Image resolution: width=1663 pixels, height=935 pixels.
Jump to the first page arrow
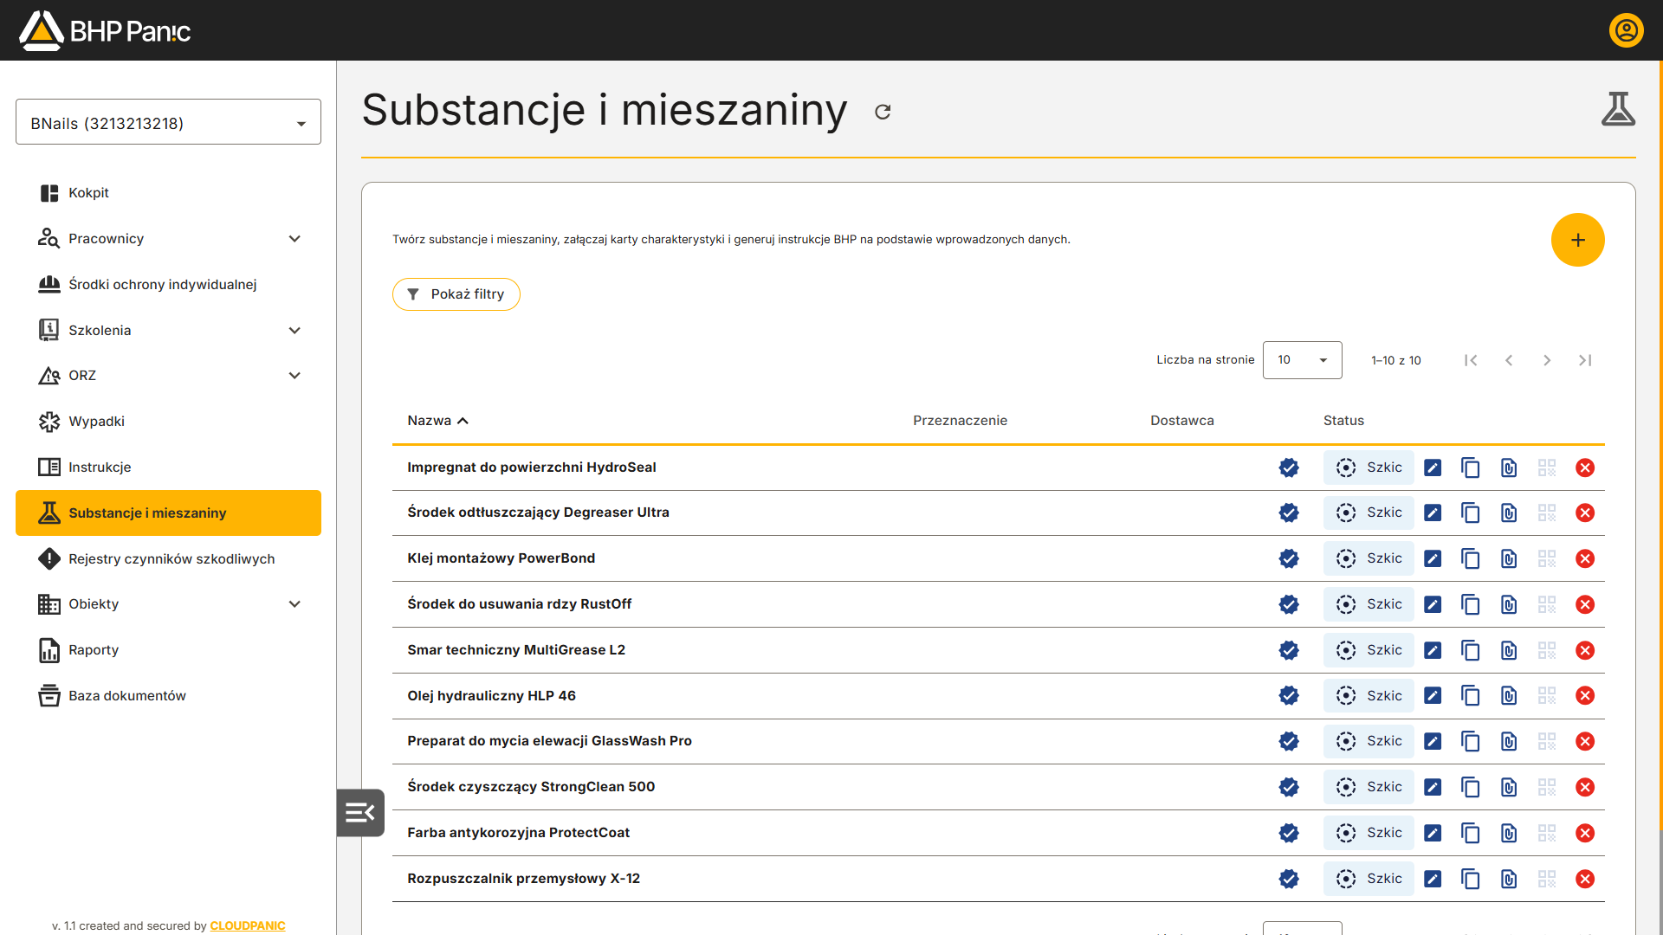(1471, 360)
